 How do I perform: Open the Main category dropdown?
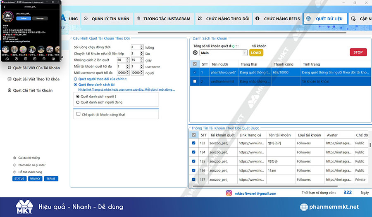coord(224,53)
